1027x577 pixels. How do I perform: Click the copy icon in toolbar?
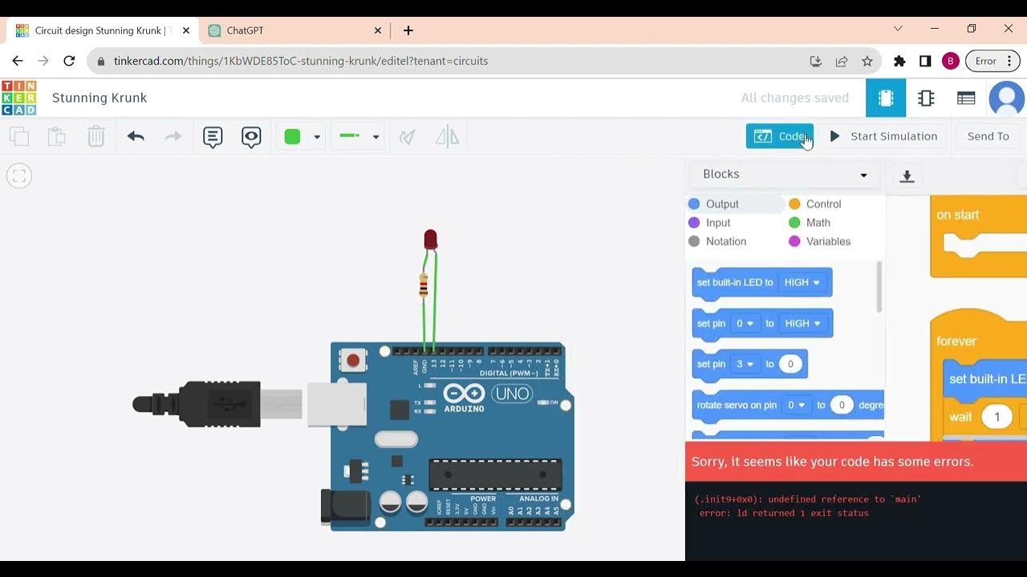coord(19,136)
